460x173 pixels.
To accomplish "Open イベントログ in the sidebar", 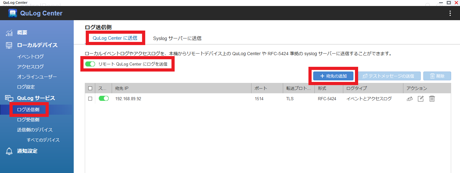I will 30,57.
